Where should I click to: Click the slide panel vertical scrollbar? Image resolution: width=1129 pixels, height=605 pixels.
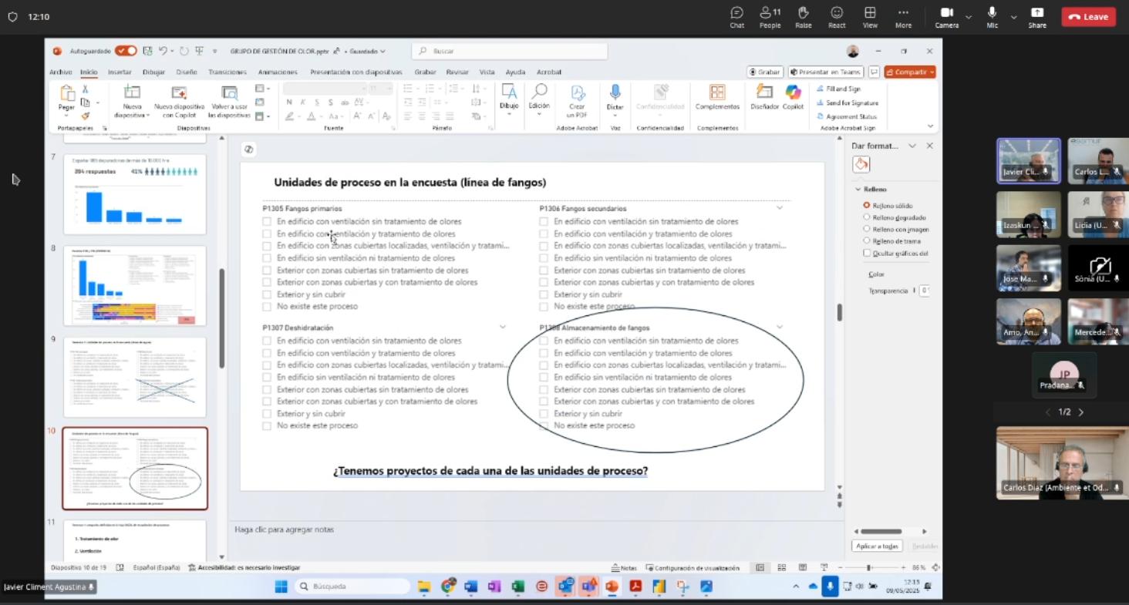[x=222, y=318]
